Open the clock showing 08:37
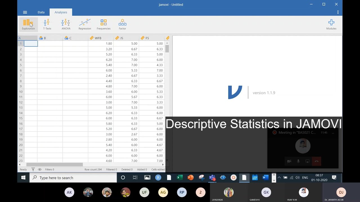This screenshot has width=360, height=202. click(x=319, y=178)
